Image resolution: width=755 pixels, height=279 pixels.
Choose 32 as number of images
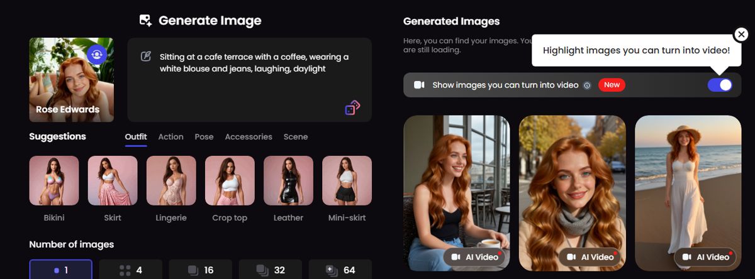point(271,270)
